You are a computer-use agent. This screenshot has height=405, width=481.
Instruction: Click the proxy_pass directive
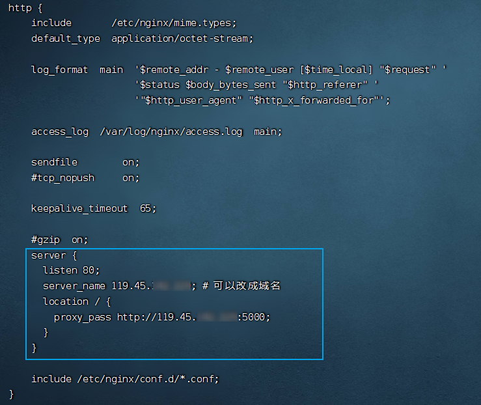pos(83,317)
